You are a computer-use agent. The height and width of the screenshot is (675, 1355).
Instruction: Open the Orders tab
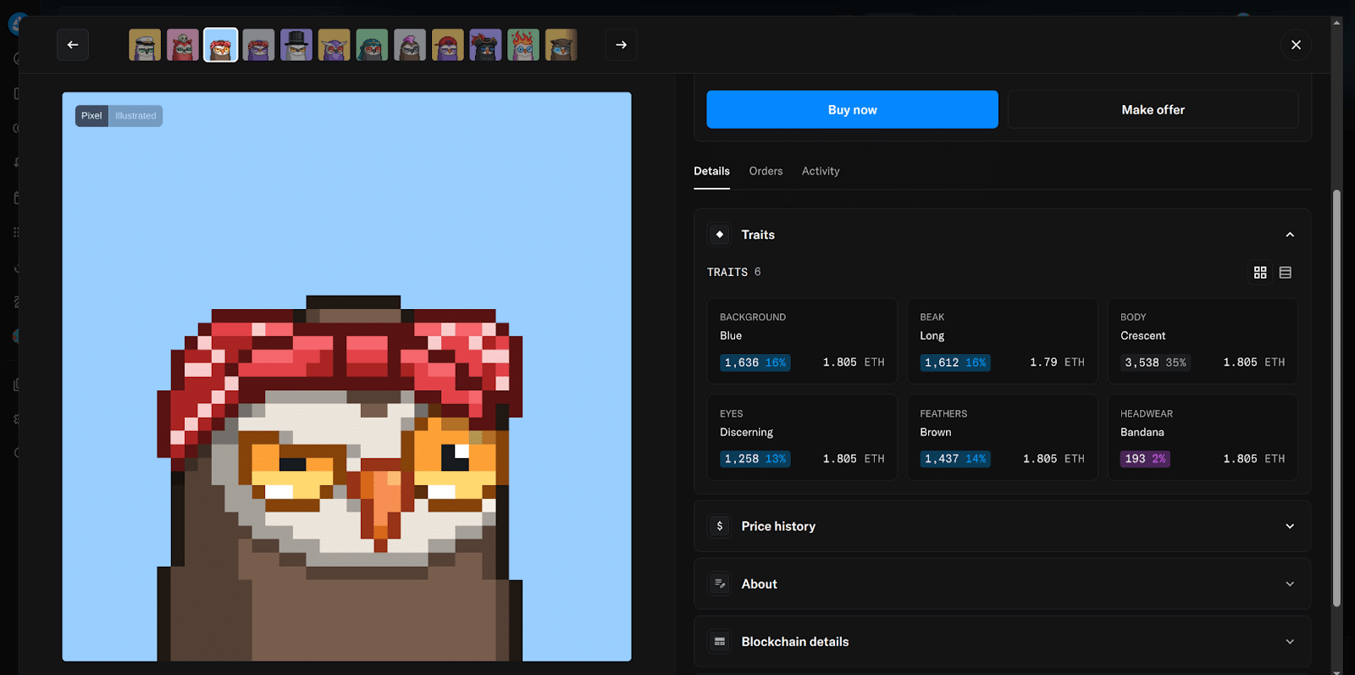(x=766, y=171)
